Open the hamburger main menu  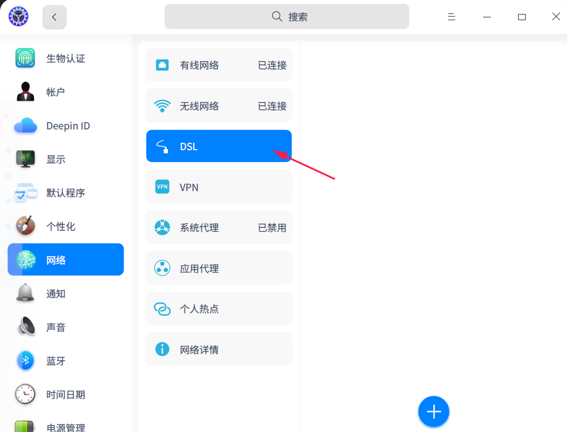[x=451, y=17]
